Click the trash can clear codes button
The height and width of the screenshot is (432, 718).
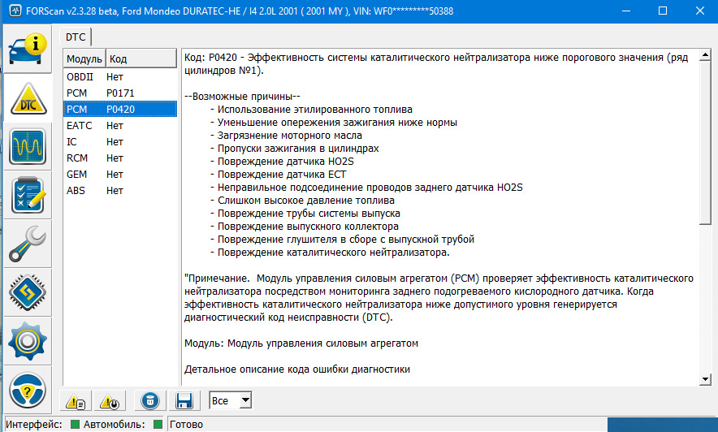[149, 401]
